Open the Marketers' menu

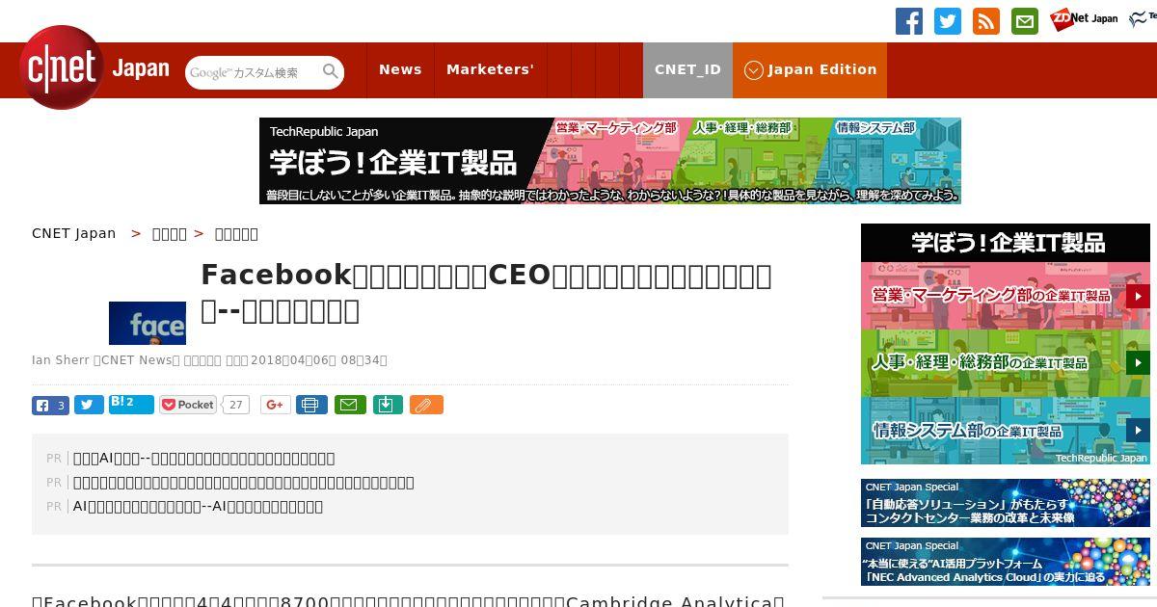click(490, 69)
